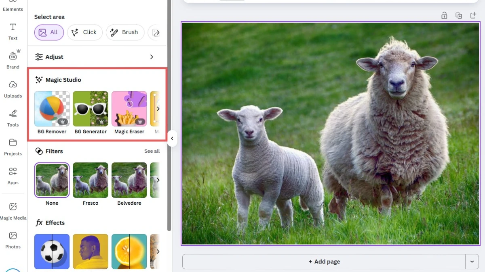Apply the Fresco filter thumbnail
Image resolution: width=485 pixels, height=272 pixels.
[90, 180]
